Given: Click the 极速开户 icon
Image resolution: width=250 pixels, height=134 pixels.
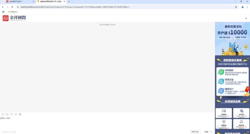Looking at the screenshot, I should [x=221, y=91].
